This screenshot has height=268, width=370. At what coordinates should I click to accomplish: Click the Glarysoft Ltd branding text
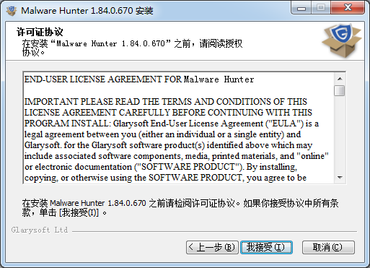click(x=40, y=230)
